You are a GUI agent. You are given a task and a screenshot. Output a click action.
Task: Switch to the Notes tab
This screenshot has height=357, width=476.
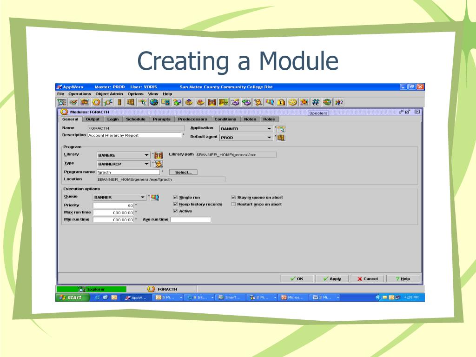[x=250, y=119]
